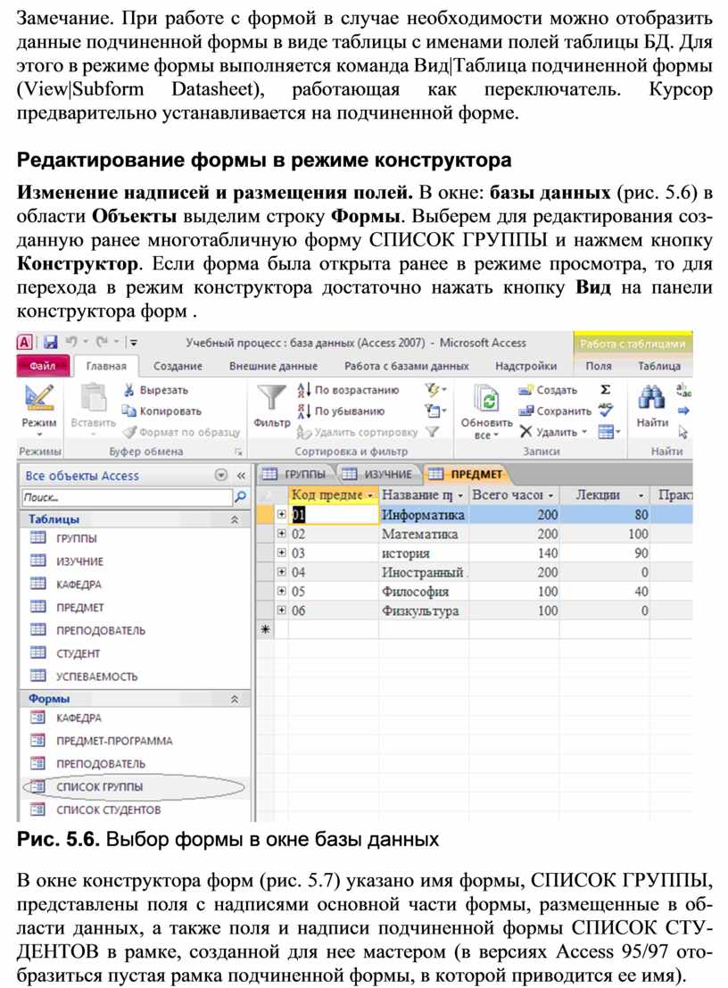Click the go-to arrow icon
728x988 pixels.
point(683,411)
